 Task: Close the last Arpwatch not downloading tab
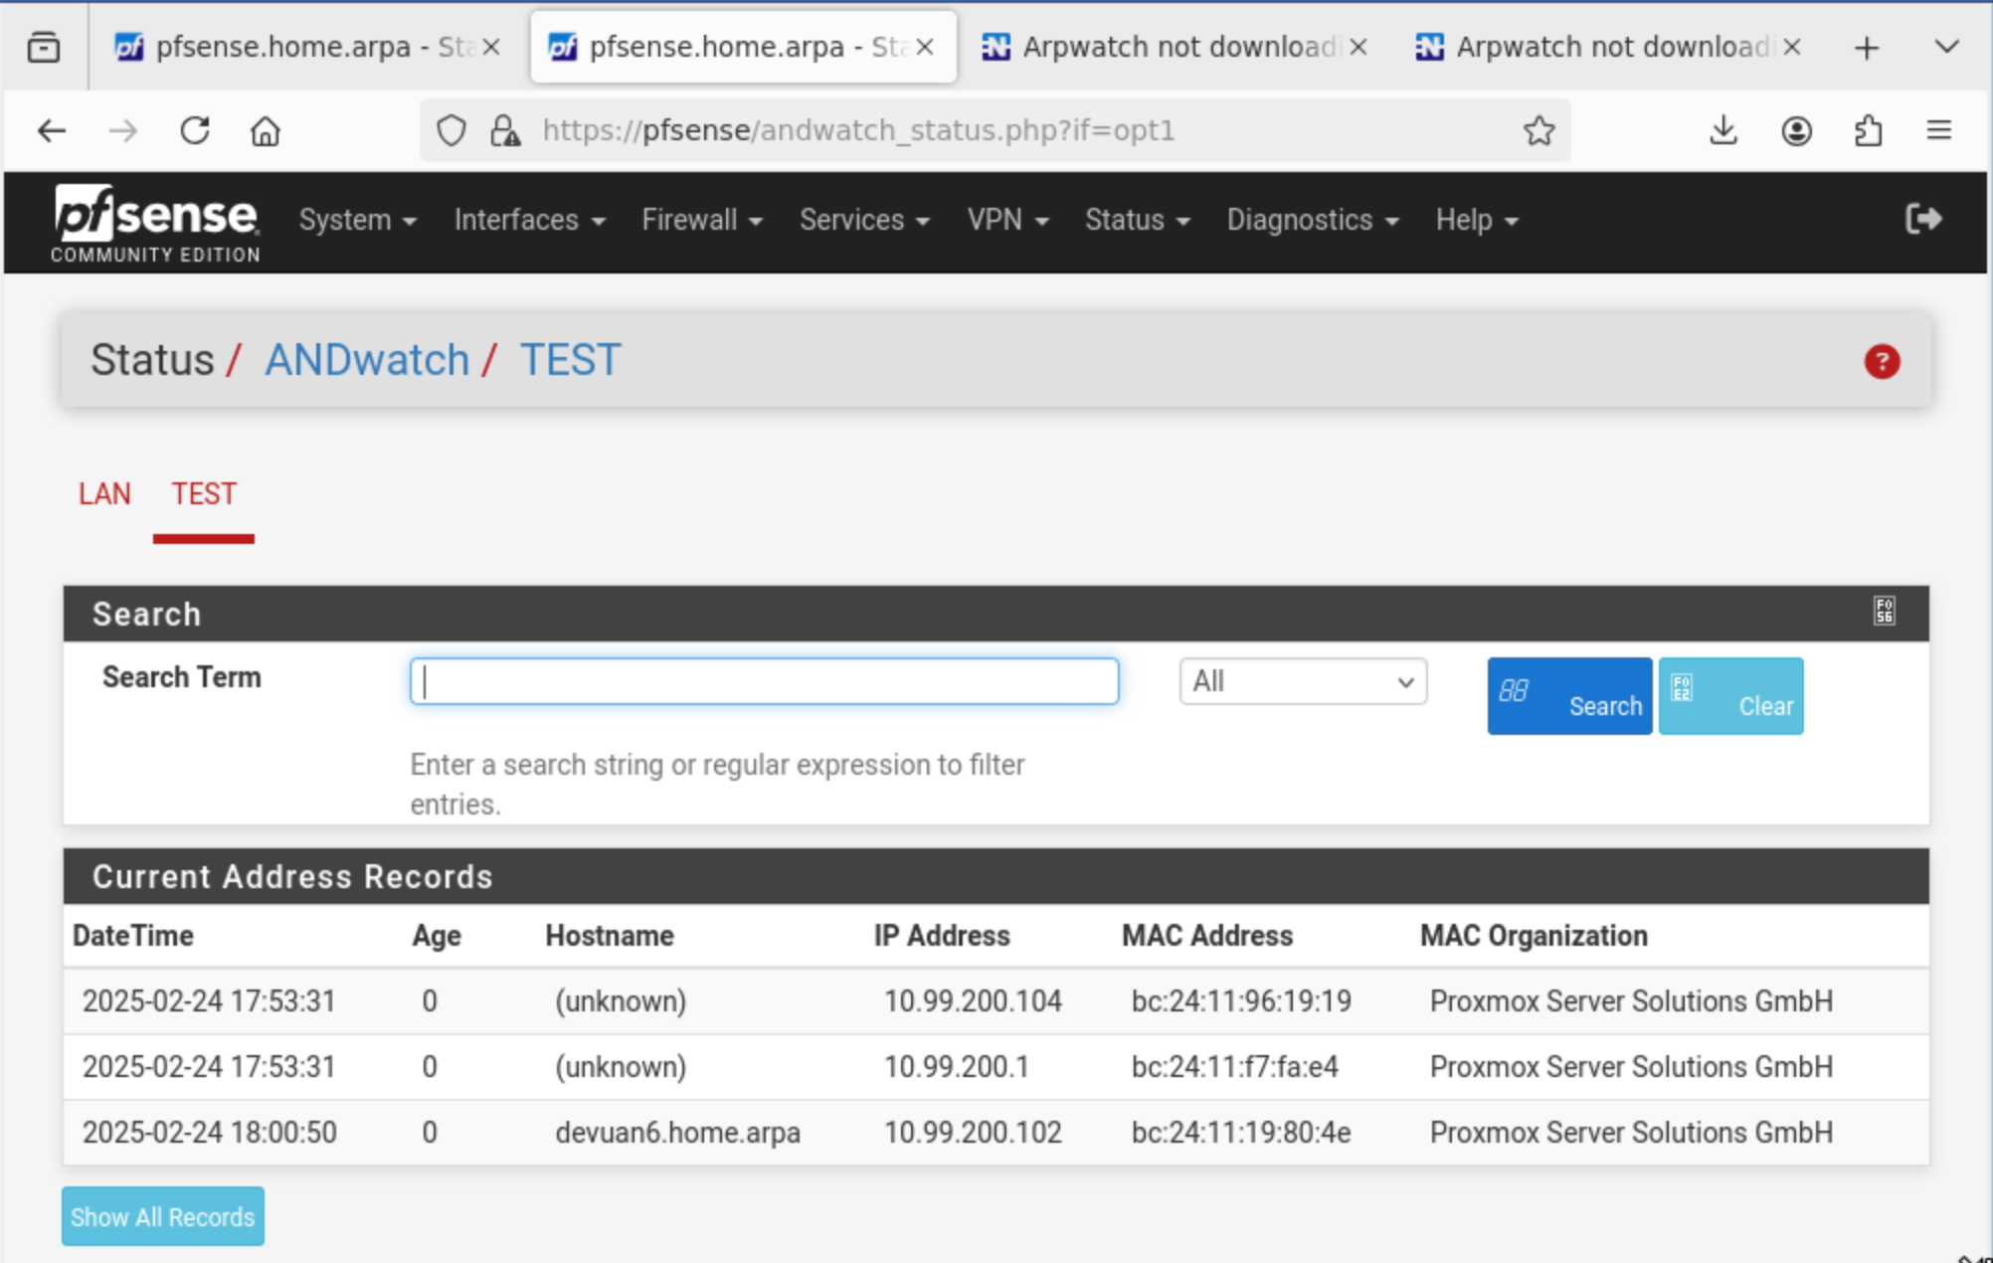click(1792, 47)
